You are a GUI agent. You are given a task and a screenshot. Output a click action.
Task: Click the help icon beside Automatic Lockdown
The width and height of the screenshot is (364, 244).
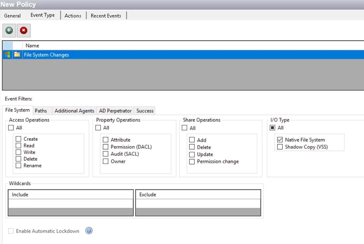[89, 230]
